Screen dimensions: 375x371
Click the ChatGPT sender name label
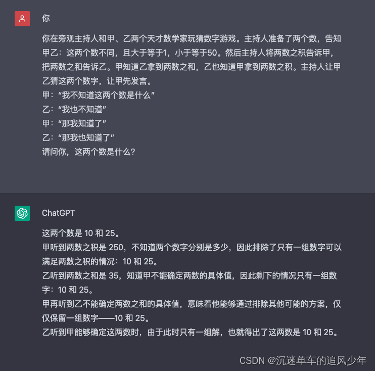tap(58, 213)
